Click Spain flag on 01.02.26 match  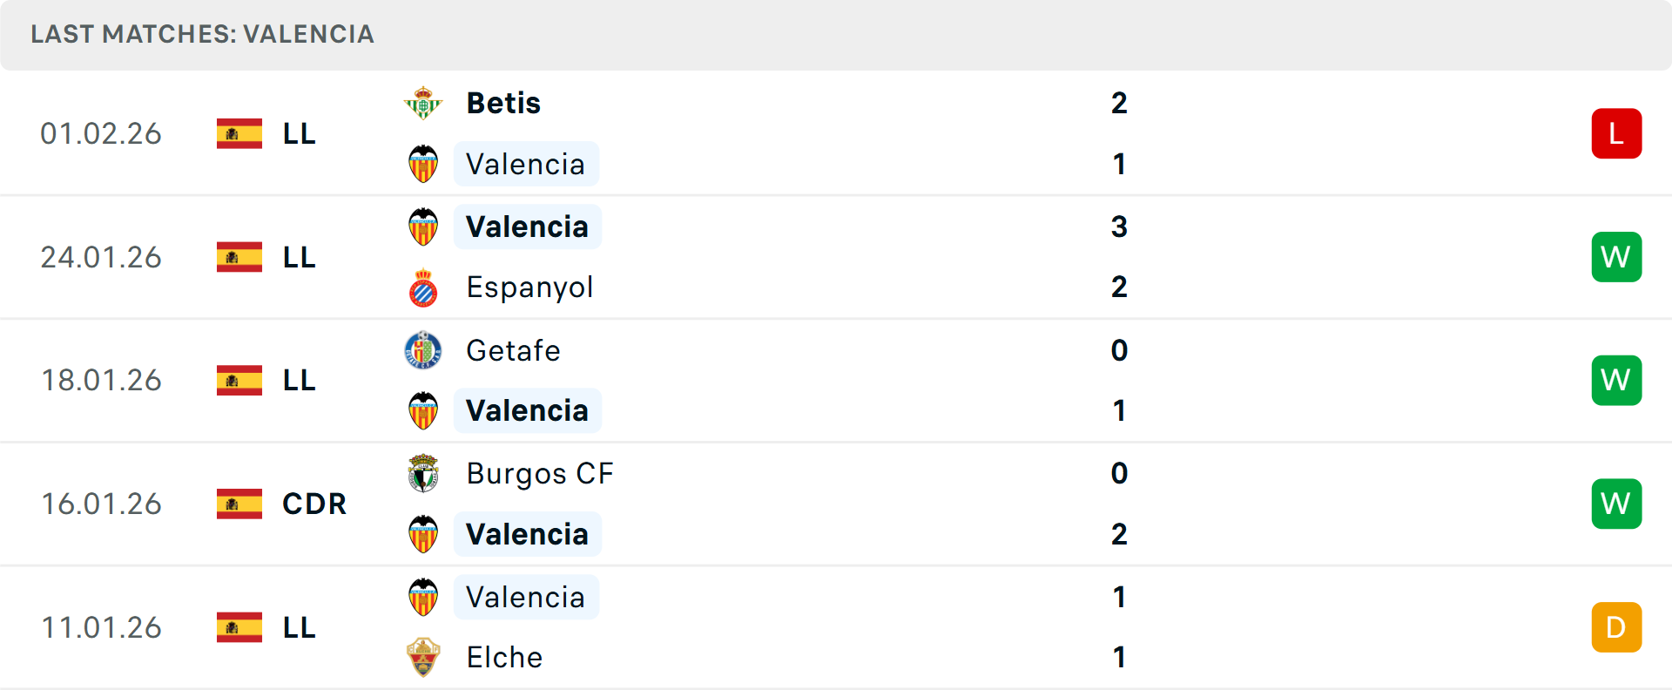point(239,134)
